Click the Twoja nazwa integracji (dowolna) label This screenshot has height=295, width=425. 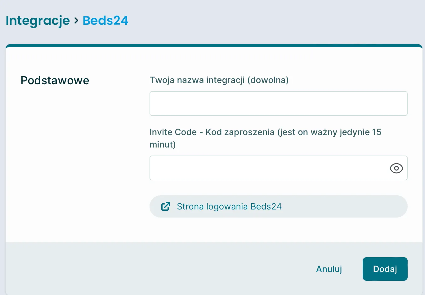click(219, 80)
